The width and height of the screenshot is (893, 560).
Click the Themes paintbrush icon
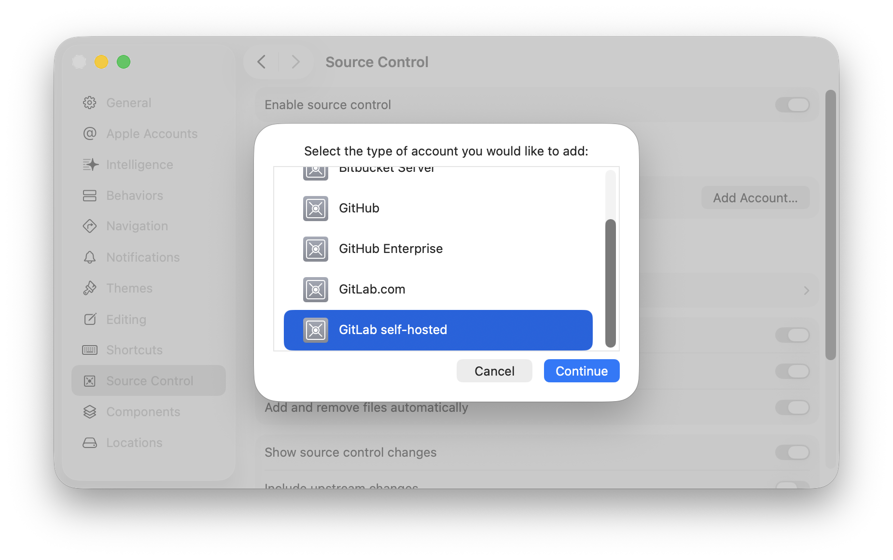coord(90,288)
